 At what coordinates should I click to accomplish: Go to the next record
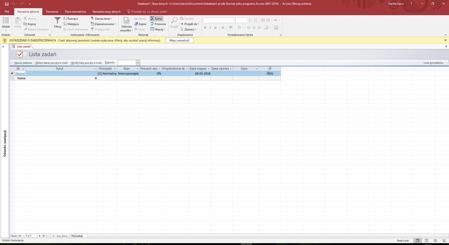(40, 236)
